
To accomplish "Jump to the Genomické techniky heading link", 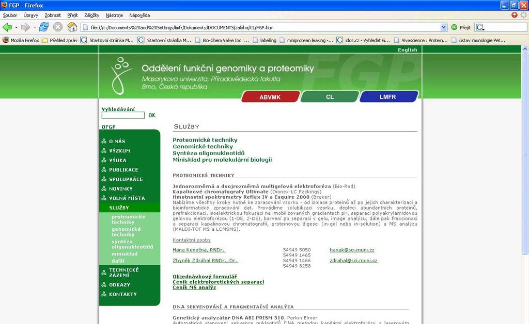I will pos(203,146).
